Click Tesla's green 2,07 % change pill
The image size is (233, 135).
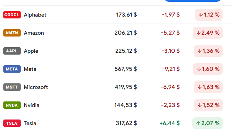point(208,123)
